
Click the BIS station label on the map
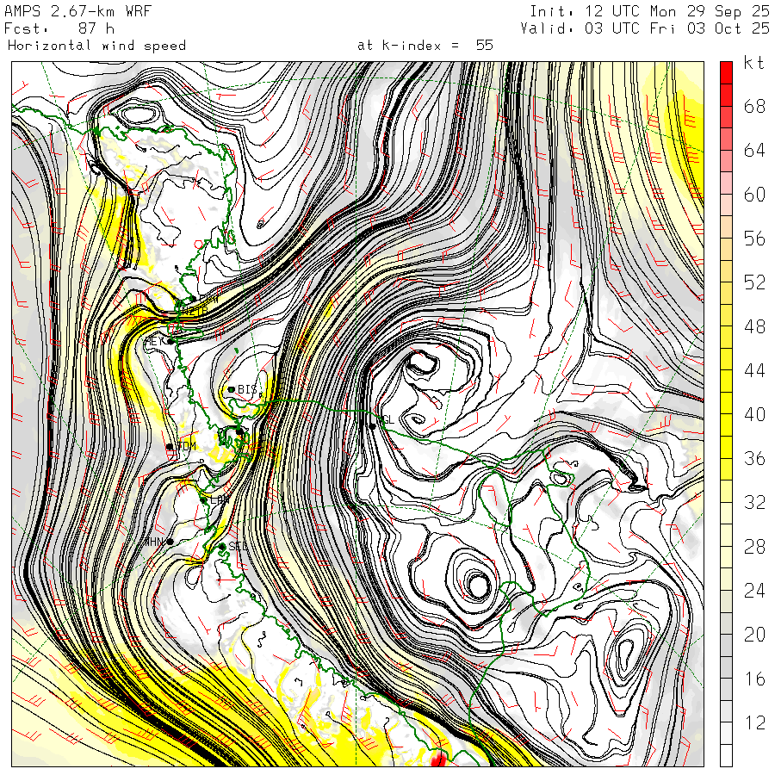coord(248,389)
